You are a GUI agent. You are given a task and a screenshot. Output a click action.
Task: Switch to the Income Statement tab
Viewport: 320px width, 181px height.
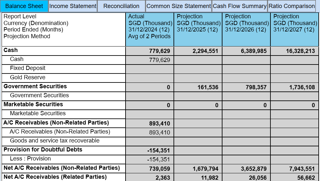click(73, 6)
